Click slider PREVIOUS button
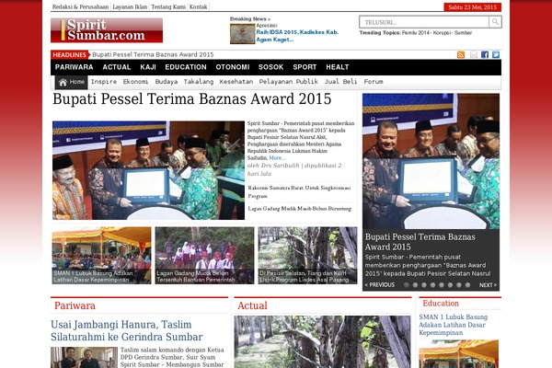 tap(379, 285)
